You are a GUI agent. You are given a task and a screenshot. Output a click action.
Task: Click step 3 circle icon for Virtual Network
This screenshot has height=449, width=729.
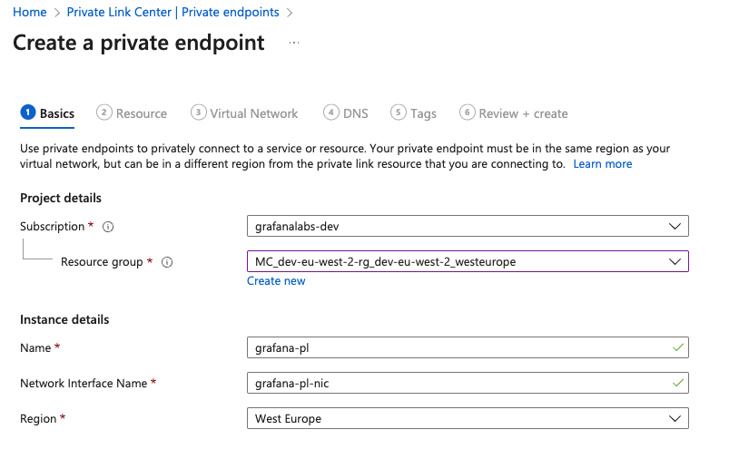(x=198, y=112)
